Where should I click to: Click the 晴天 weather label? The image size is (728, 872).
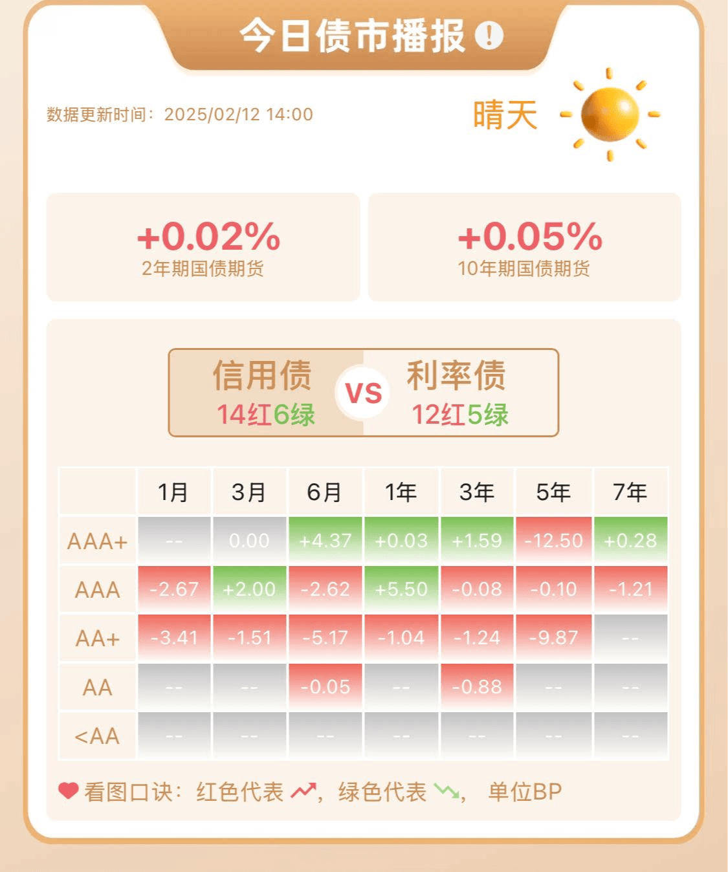click(505, 115)
